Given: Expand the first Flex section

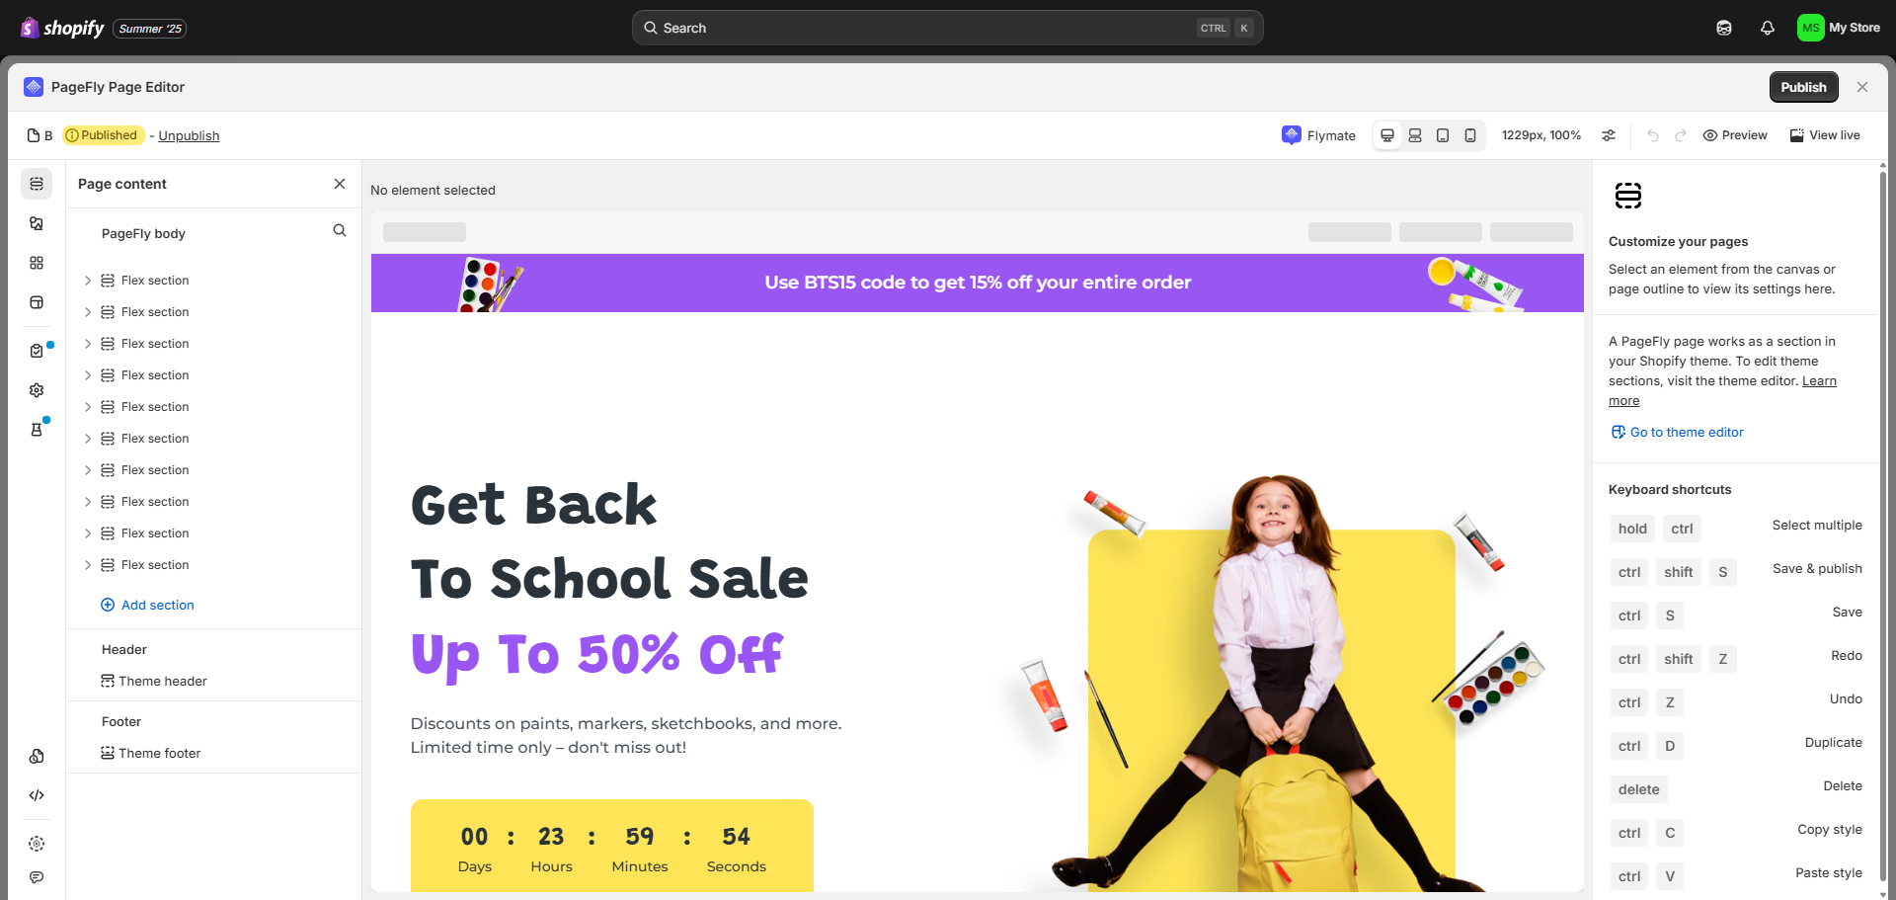Looking at the screenshot, I should click(x=88, y=281).
